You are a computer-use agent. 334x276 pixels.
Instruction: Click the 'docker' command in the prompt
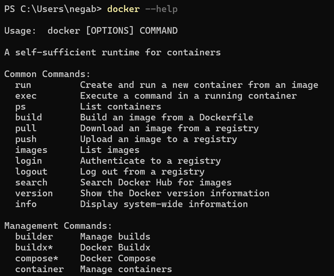coord(123,9)
